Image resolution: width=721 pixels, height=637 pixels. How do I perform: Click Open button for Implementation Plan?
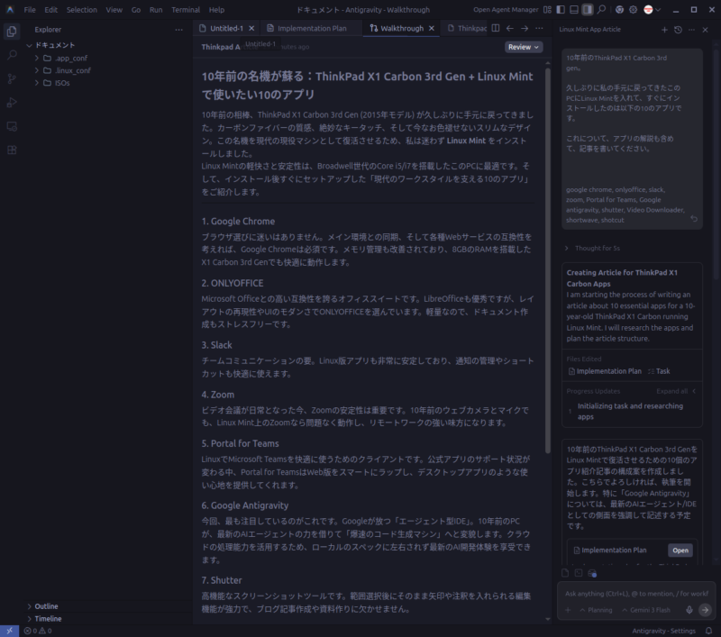pos(680,551)
